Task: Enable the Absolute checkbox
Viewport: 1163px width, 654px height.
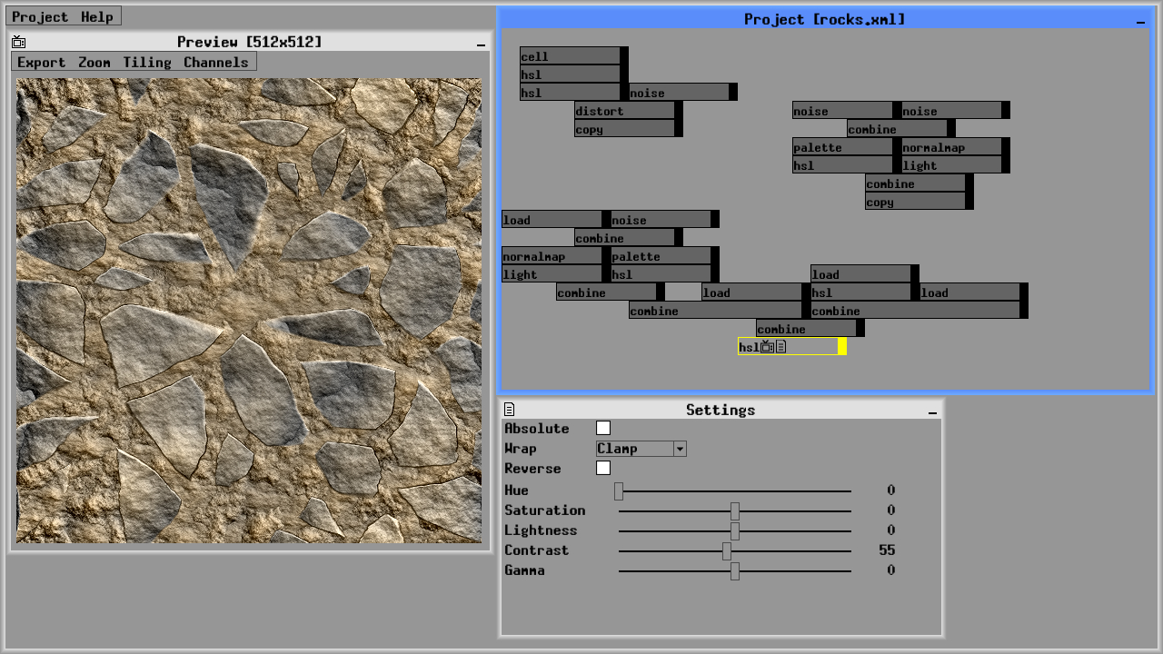Action: pyautogui.click(x=602, y=427)
